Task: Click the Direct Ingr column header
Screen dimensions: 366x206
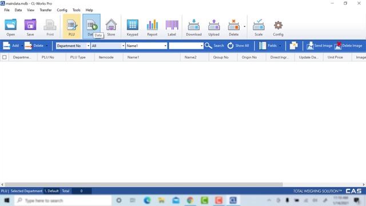Action: click(280, 57)
